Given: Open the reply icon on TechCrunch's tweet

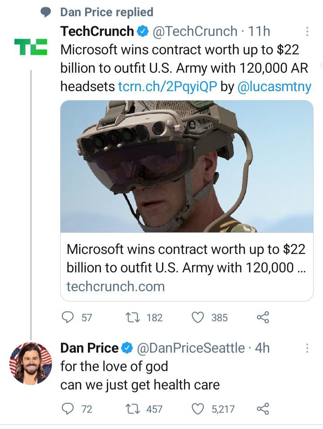Looking at the screenshot, I should (x=67, y=318).
